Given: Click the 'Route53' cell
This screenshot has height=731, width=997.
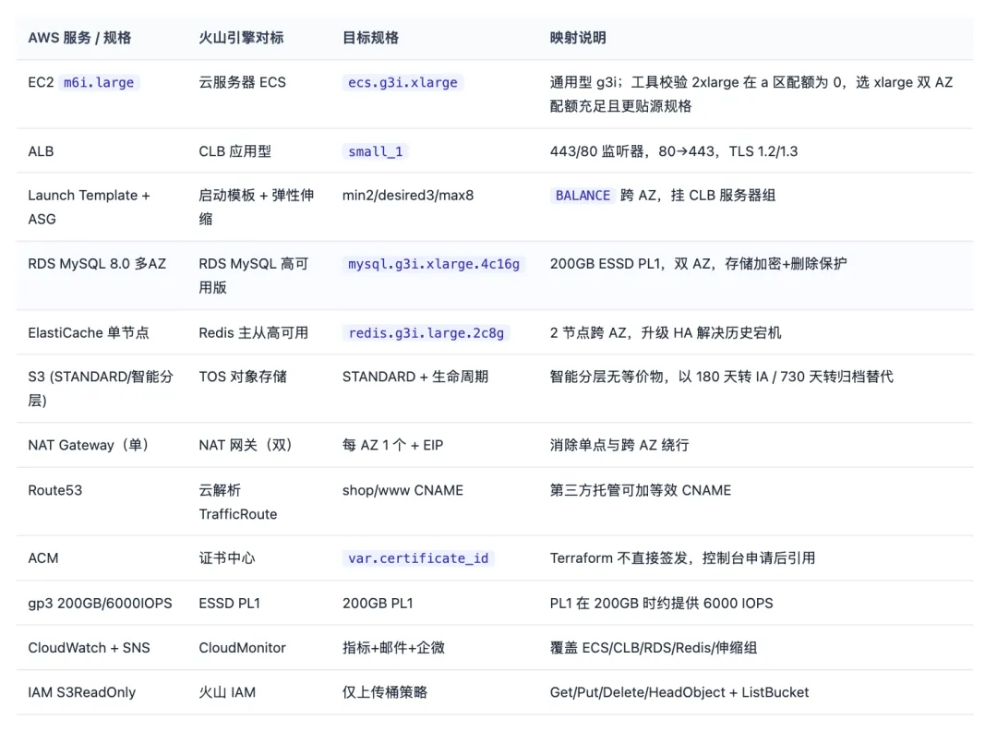Looking at the screenshot, I should 54,490.
